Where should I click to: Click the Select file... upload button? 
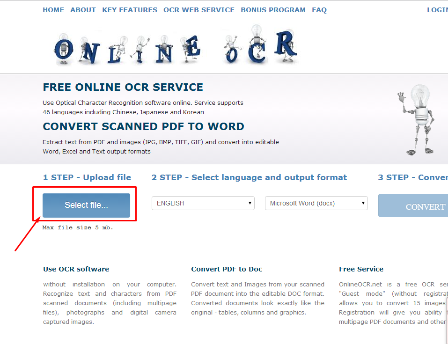(86, 205)
